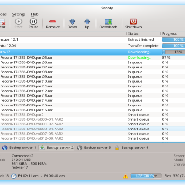
Task: Click the red Remove icon
Action: [x=53, y=21]
